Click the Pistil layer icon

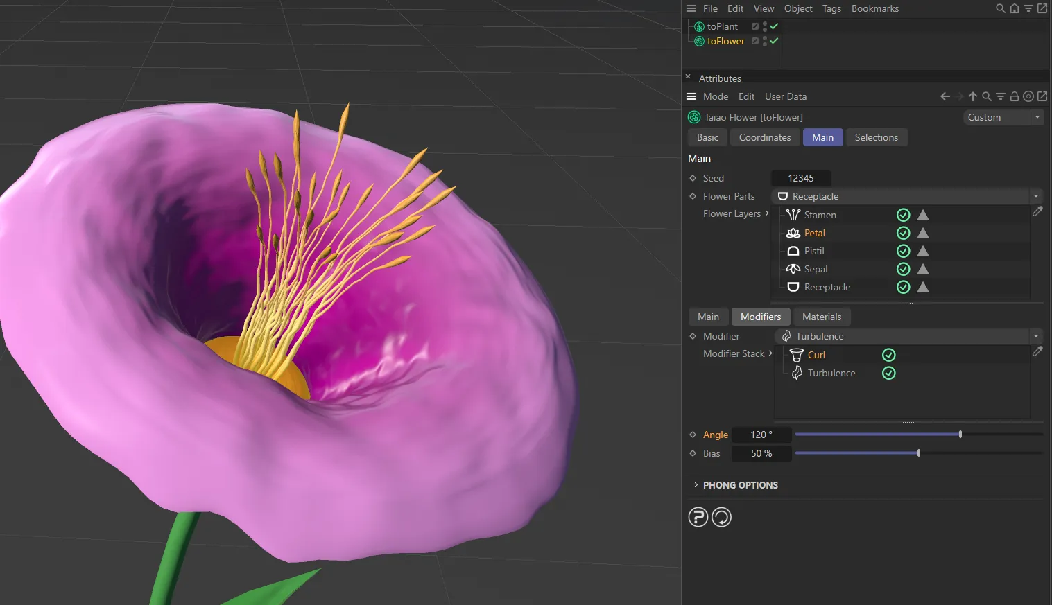coord(793,251)
